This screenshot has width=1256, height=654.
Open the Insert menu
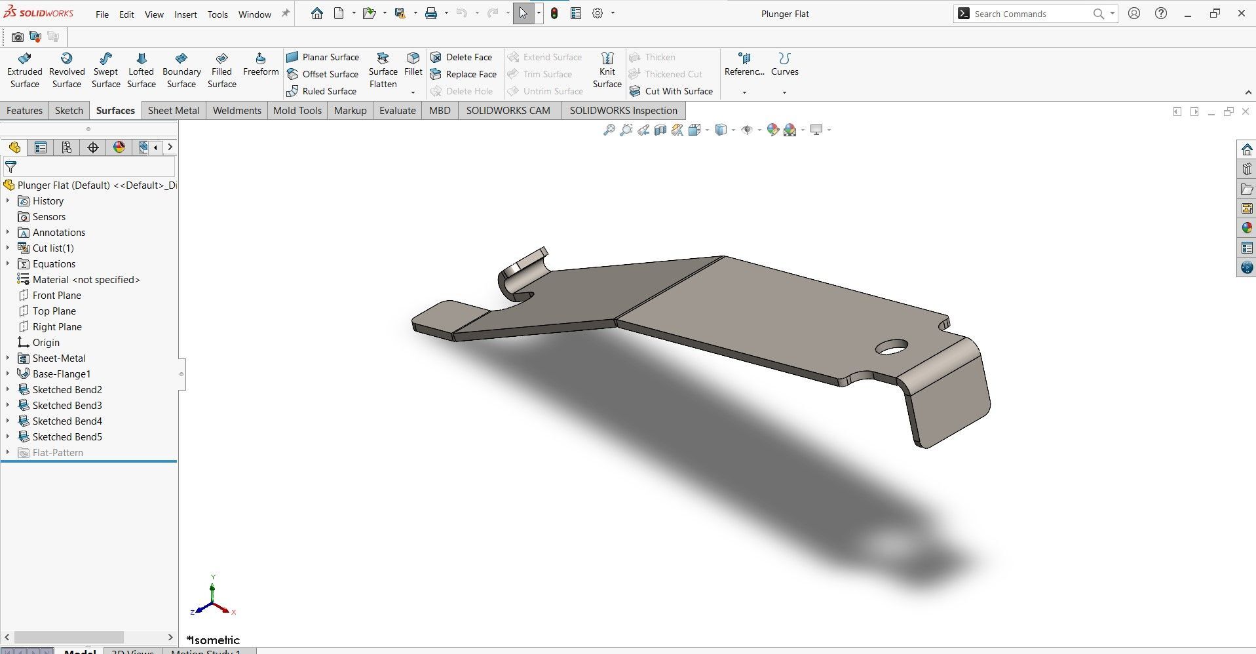click(185, 14)
